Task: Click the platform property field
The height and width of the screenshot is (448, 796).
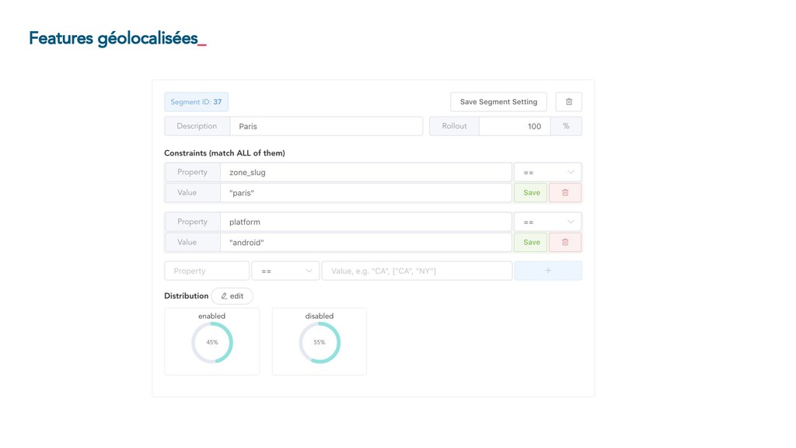Action: point(365,222)
